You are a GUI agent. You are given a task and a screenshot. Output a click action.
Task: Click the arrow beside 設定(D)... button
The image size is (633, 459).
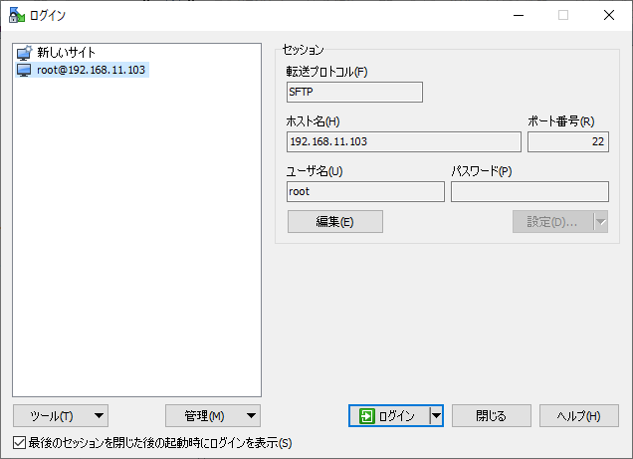[x=600, y=222]
